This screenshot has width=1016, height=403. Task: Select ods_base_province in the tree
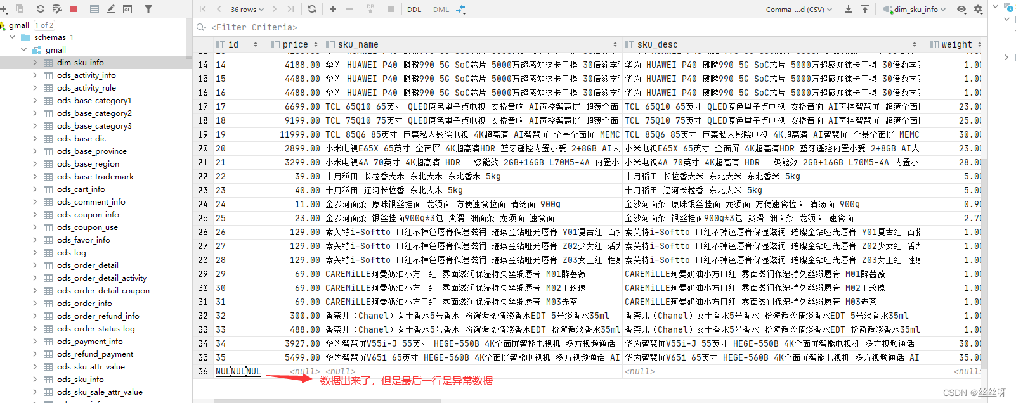[x=92, y=151]
